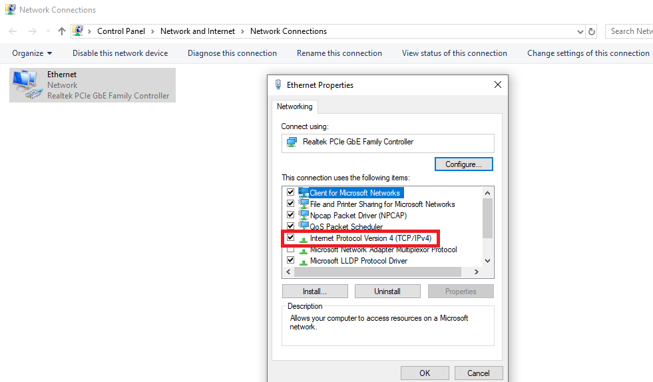Click Diagnose this connection
This screenshot has width=653, height=382.
[x=232, y=53]
